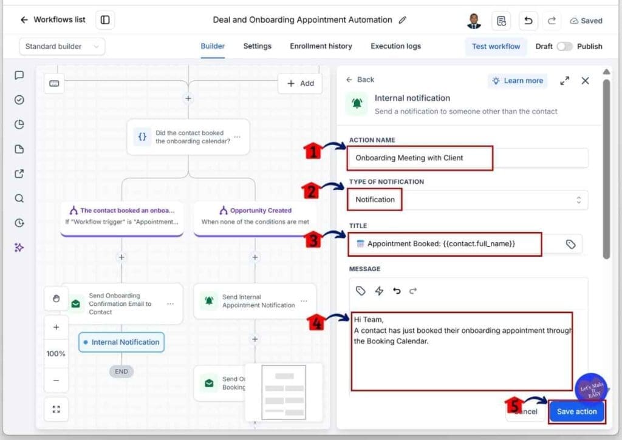Insert custom value tag in Title
Image resolution: width=622 pixels, height=440 pixels.
tap(570, 244)
